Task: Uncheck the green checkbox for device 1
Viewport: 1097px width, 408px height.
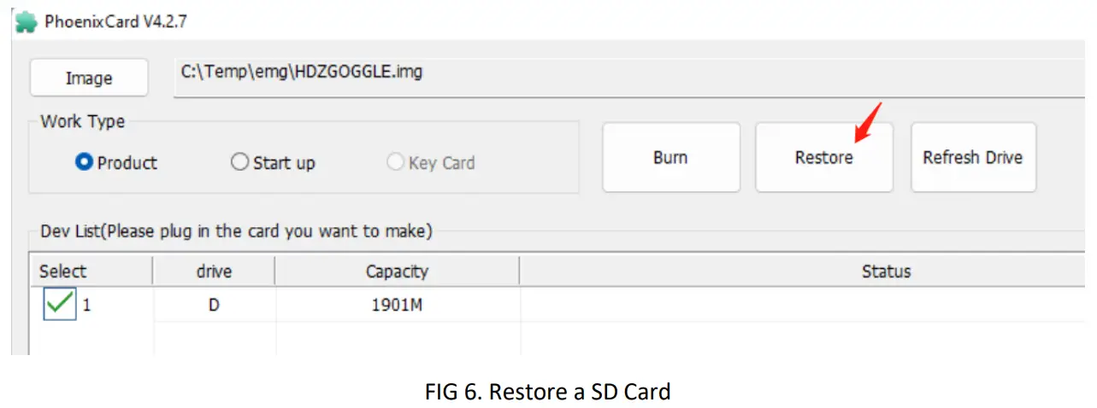Action: (x=60, y=305)
